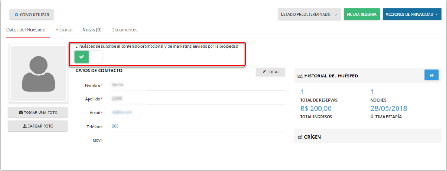Screen dimensions: 447x171
Task: Open the Estado Predeterminado dropdown
Action: click(x=309, y=14)
